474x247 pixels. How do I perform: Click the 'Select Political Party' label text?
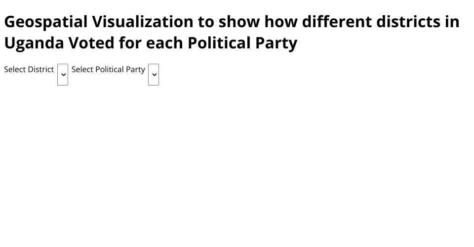[x=108, y=70]
